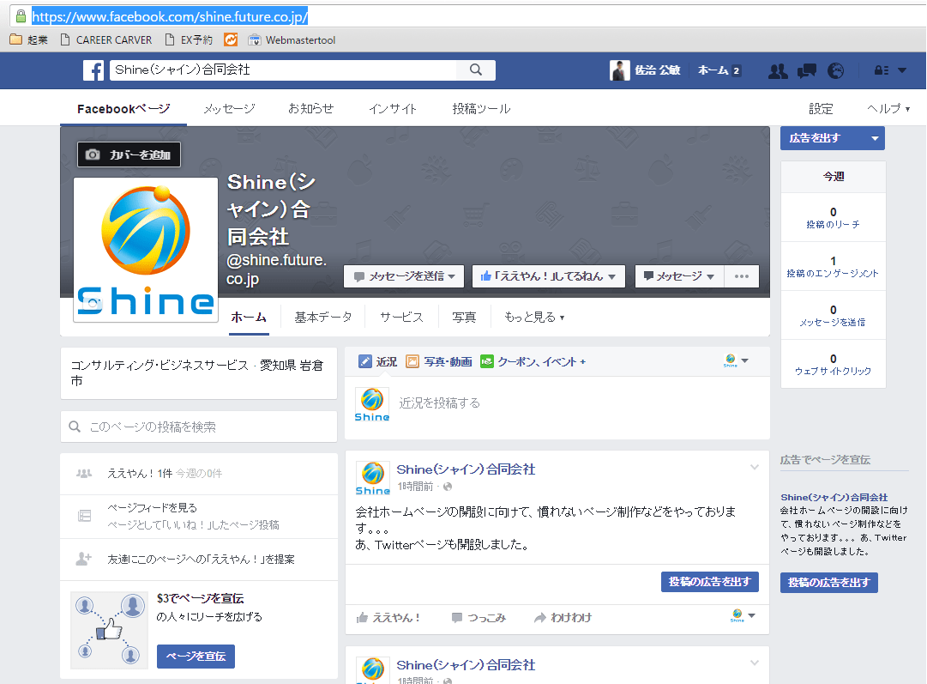The height and width of the screenshot is (684, 927).
Task: Click the three-dots more options button
Action: pos(742,276)
